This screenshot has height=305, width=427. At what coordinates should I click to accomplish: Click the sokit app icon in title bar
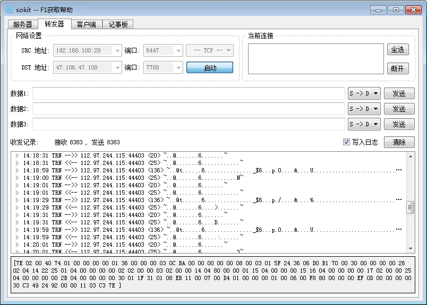coord(9,10)
